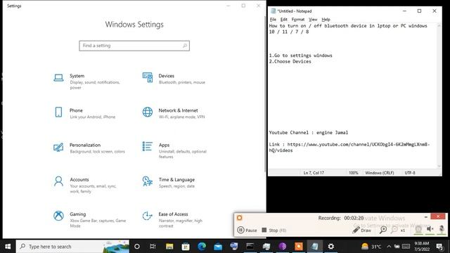Click "Ln 7, Col 17" in Notepad status bar
The image size is (450, 253).
click(x=314, y=173)
